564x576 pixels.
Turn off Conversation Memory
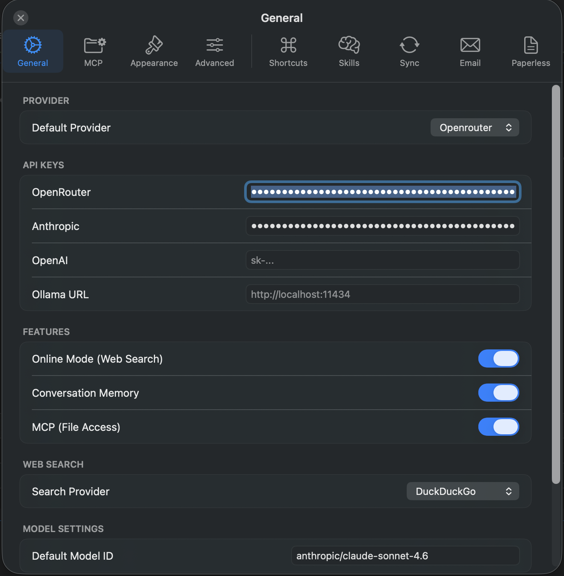[498, 393]
